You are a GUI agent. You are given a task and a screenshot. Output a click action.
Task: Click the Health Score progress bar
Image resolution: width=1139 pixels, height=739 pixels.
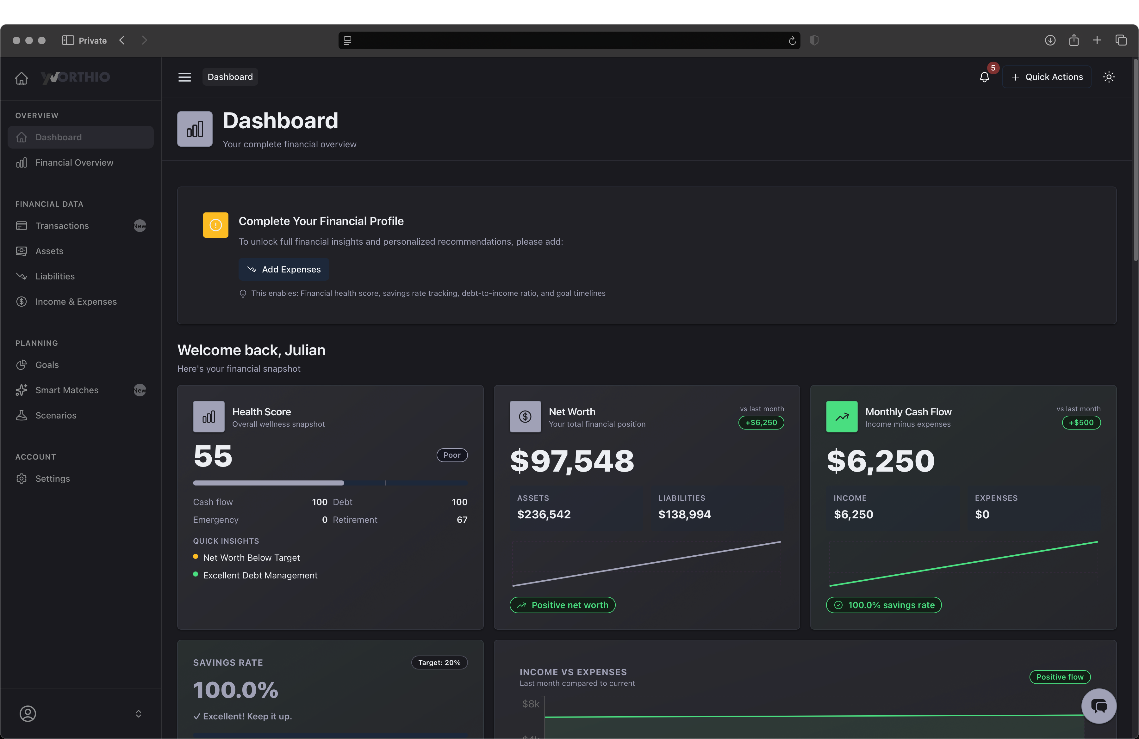point(330,483)
